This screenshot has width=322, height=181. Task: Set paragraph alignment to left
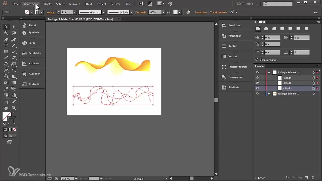pos(258,29)
